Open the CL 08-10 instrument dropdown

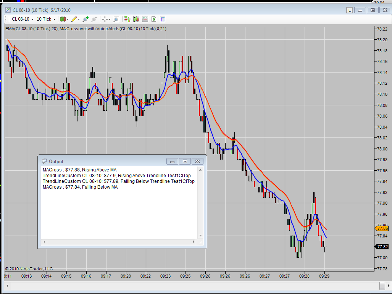(x=23, y=19)
